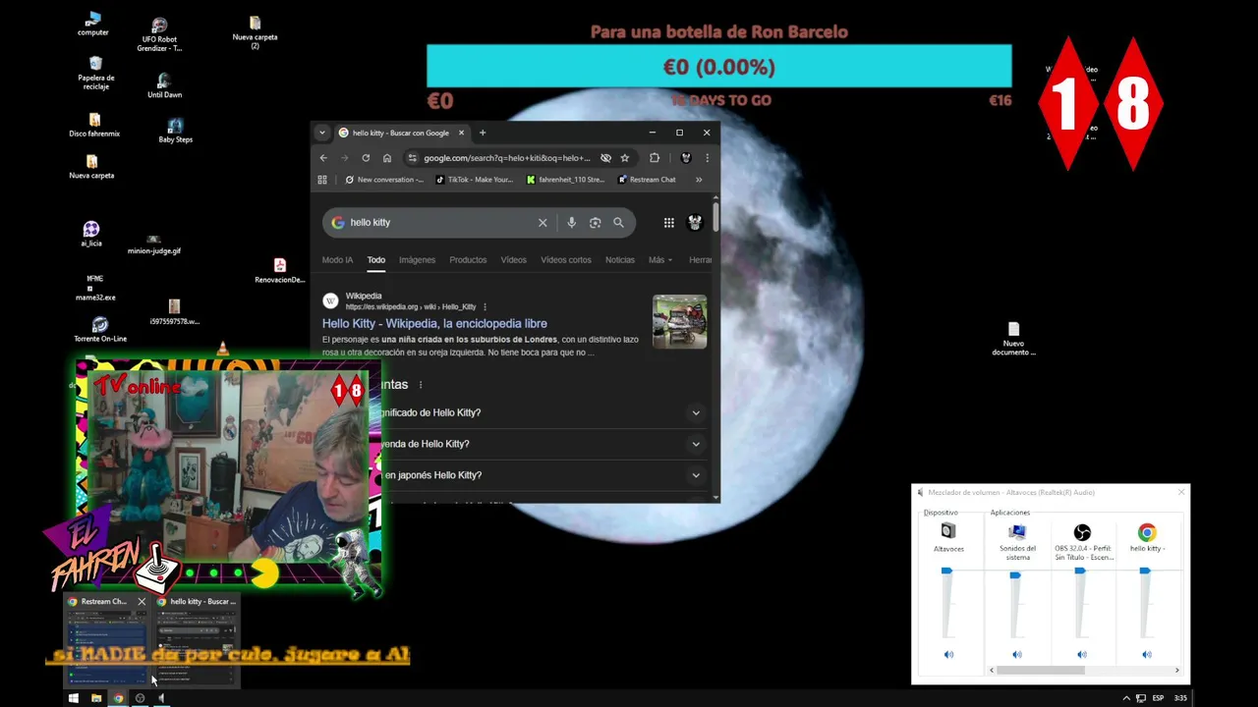
Task: Mute Altavoces device in mixer
Action: [948, 654]
